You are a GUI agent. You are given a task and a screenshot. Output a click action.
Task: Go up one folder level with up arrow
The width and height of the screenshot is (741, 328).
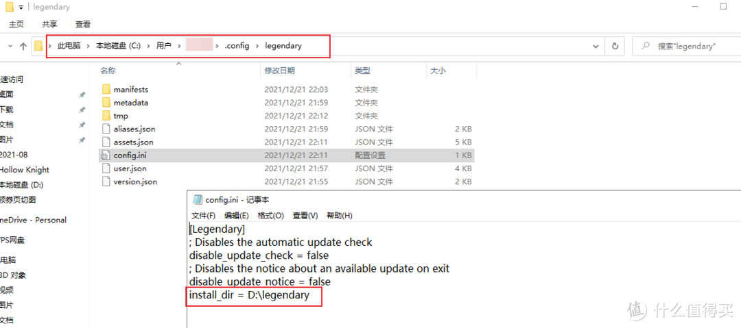click(x=23, y=47)
